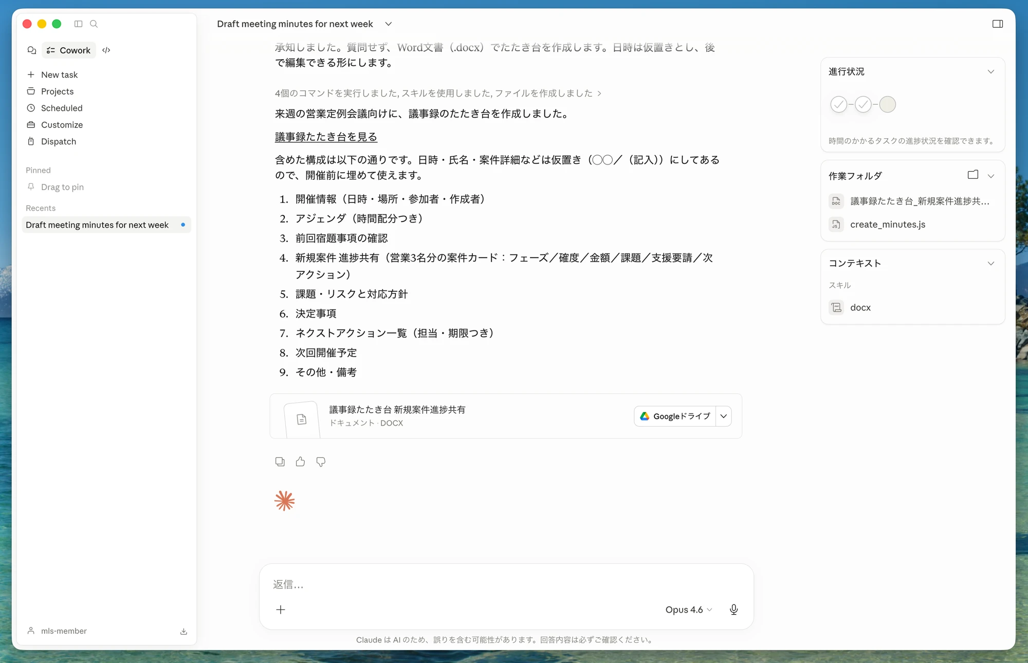Open dropdown arrow next to Googleドライブ
The width and height of the screenshot is (1028, 663).
[724, 416]
